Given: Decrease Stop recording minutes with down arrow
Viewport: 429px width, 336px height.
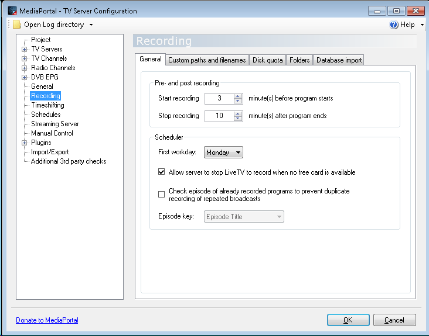Looking at the screenshot, I should click(238, 119).
